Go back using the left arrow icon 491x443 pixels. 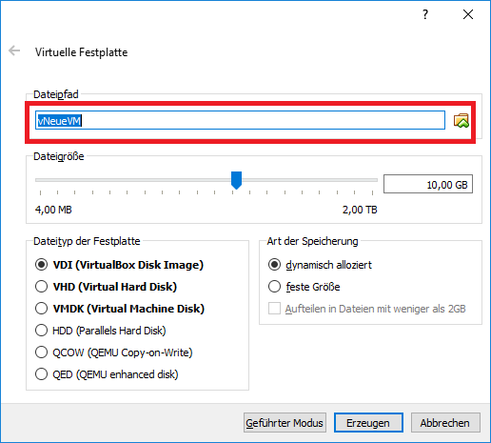click(14, 50)
